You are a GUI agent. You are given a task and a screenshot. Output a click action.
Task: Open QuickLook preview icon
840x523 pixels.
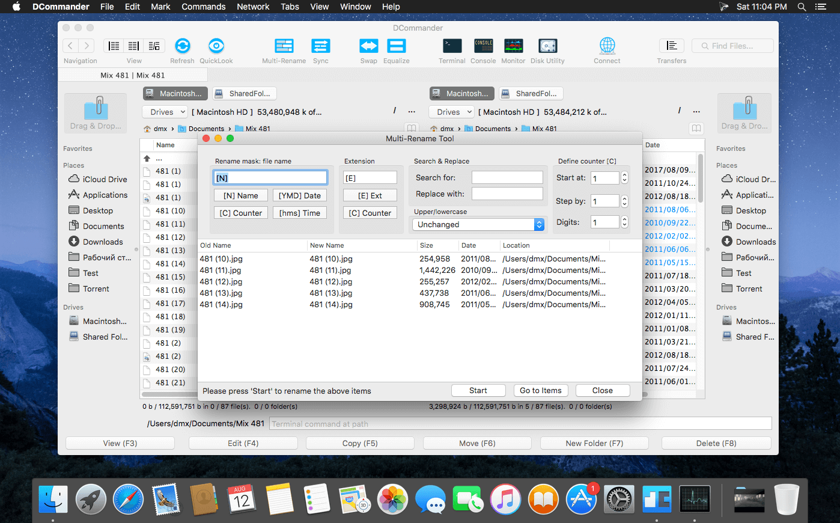[216, 46]
